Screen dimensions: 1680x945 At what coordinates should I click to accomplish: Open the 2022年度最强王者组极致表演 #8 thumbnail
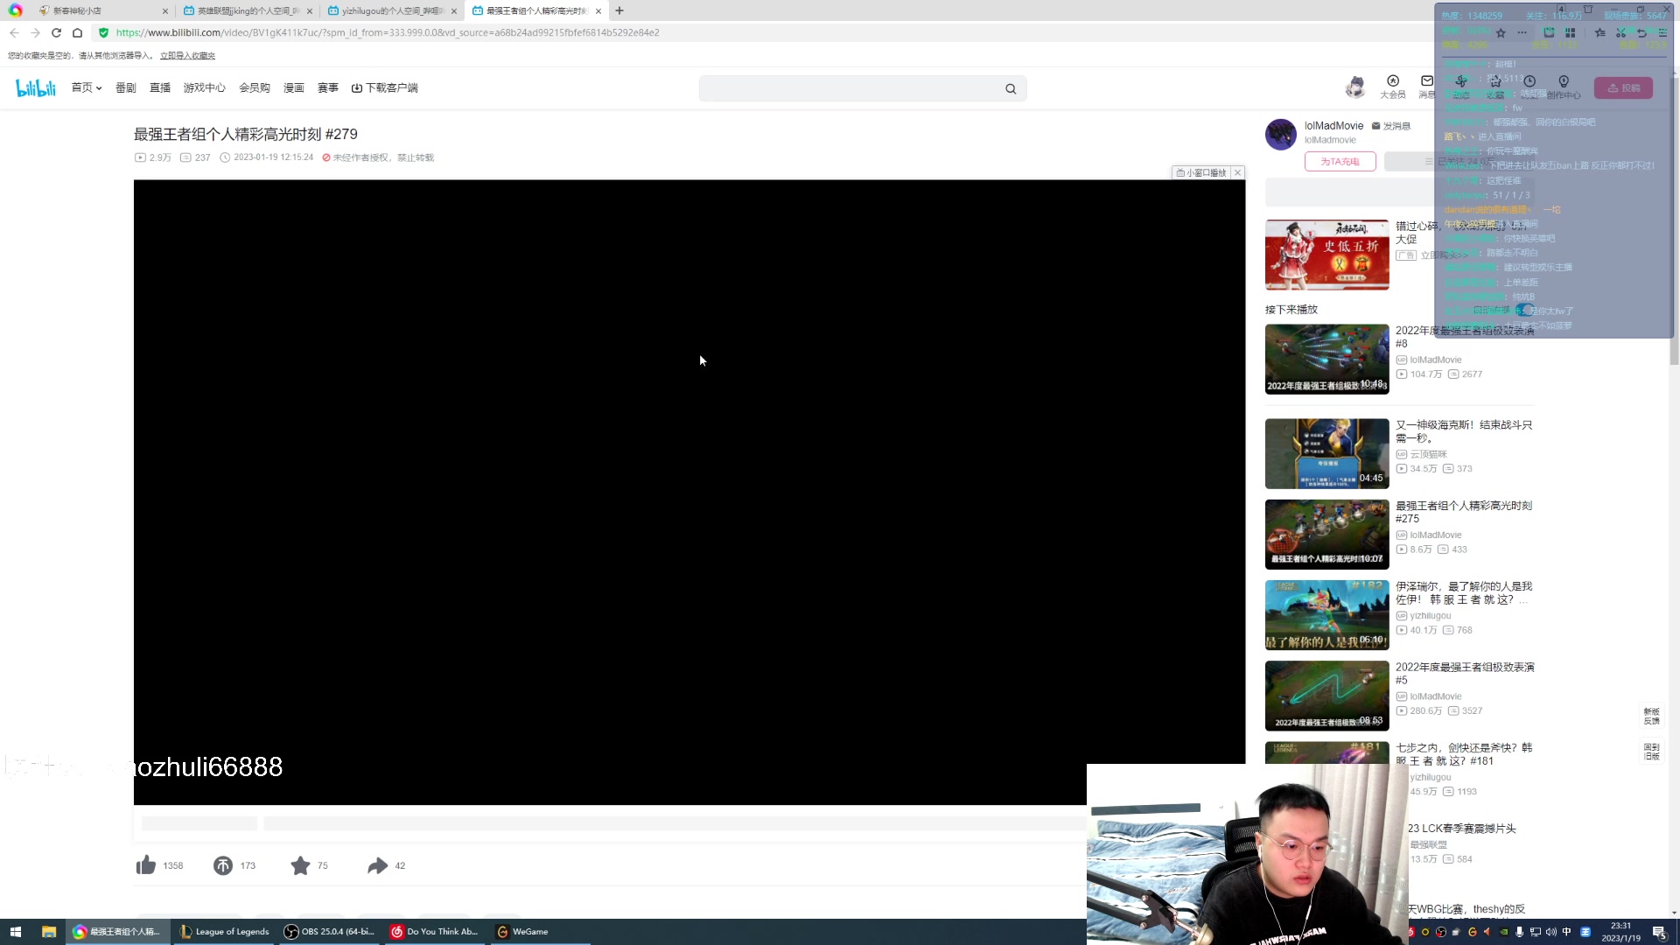[x=1326, y=359]
